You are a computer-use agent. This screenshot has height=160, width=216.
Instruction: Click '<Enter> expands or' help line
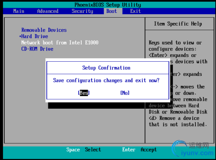coord(172,55)
